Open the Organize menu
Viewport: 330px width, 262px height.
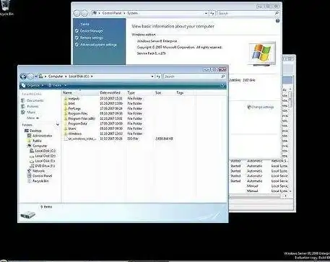[32, 85]
